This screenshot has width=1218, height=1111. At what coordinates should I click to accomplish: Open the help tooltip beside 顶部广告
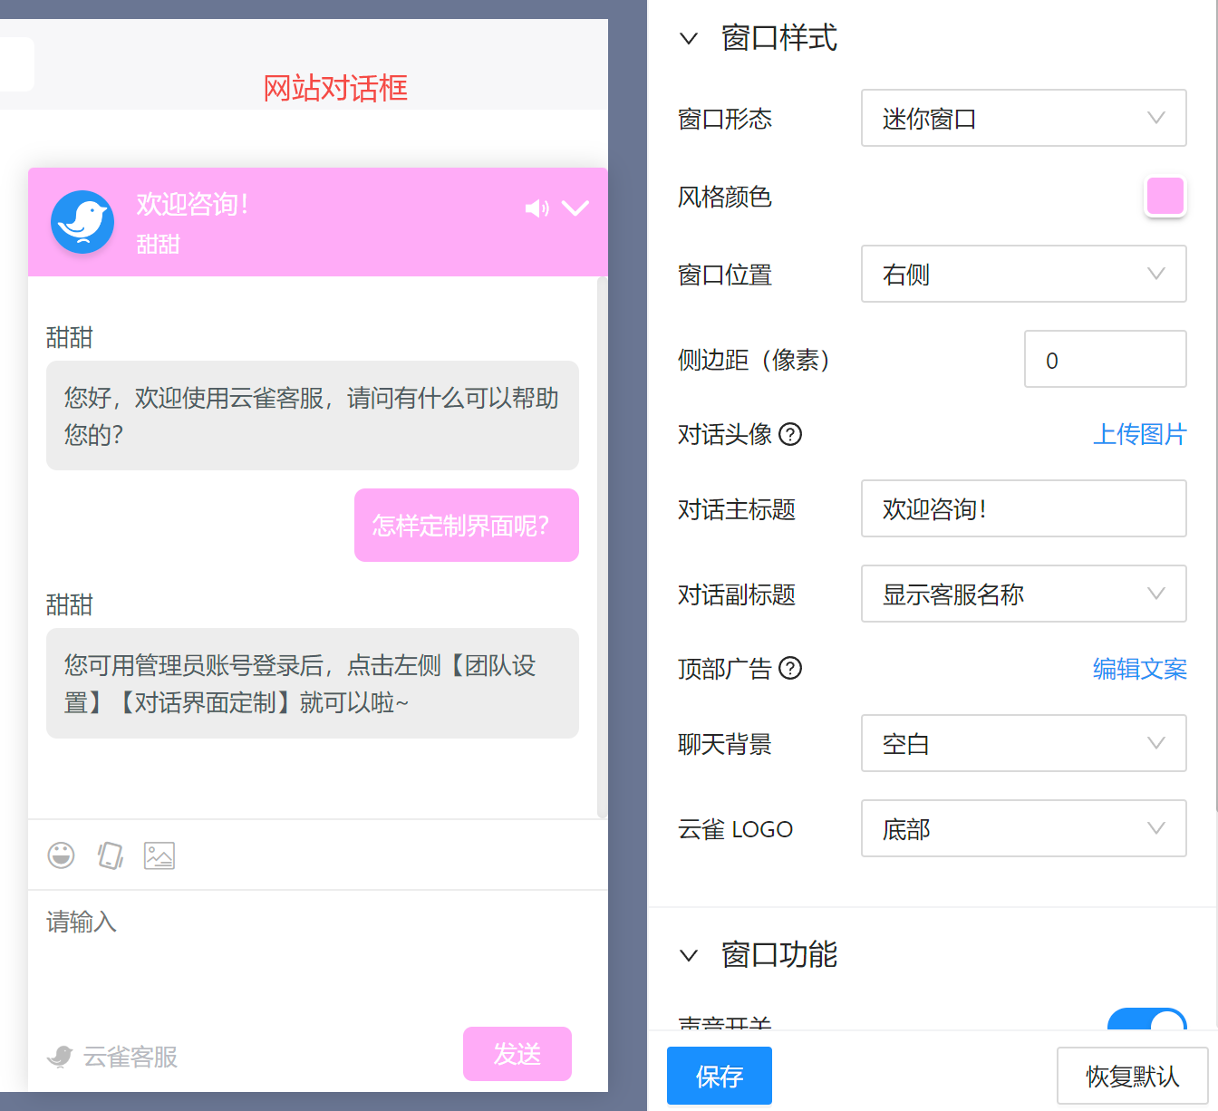coord(791,669)
